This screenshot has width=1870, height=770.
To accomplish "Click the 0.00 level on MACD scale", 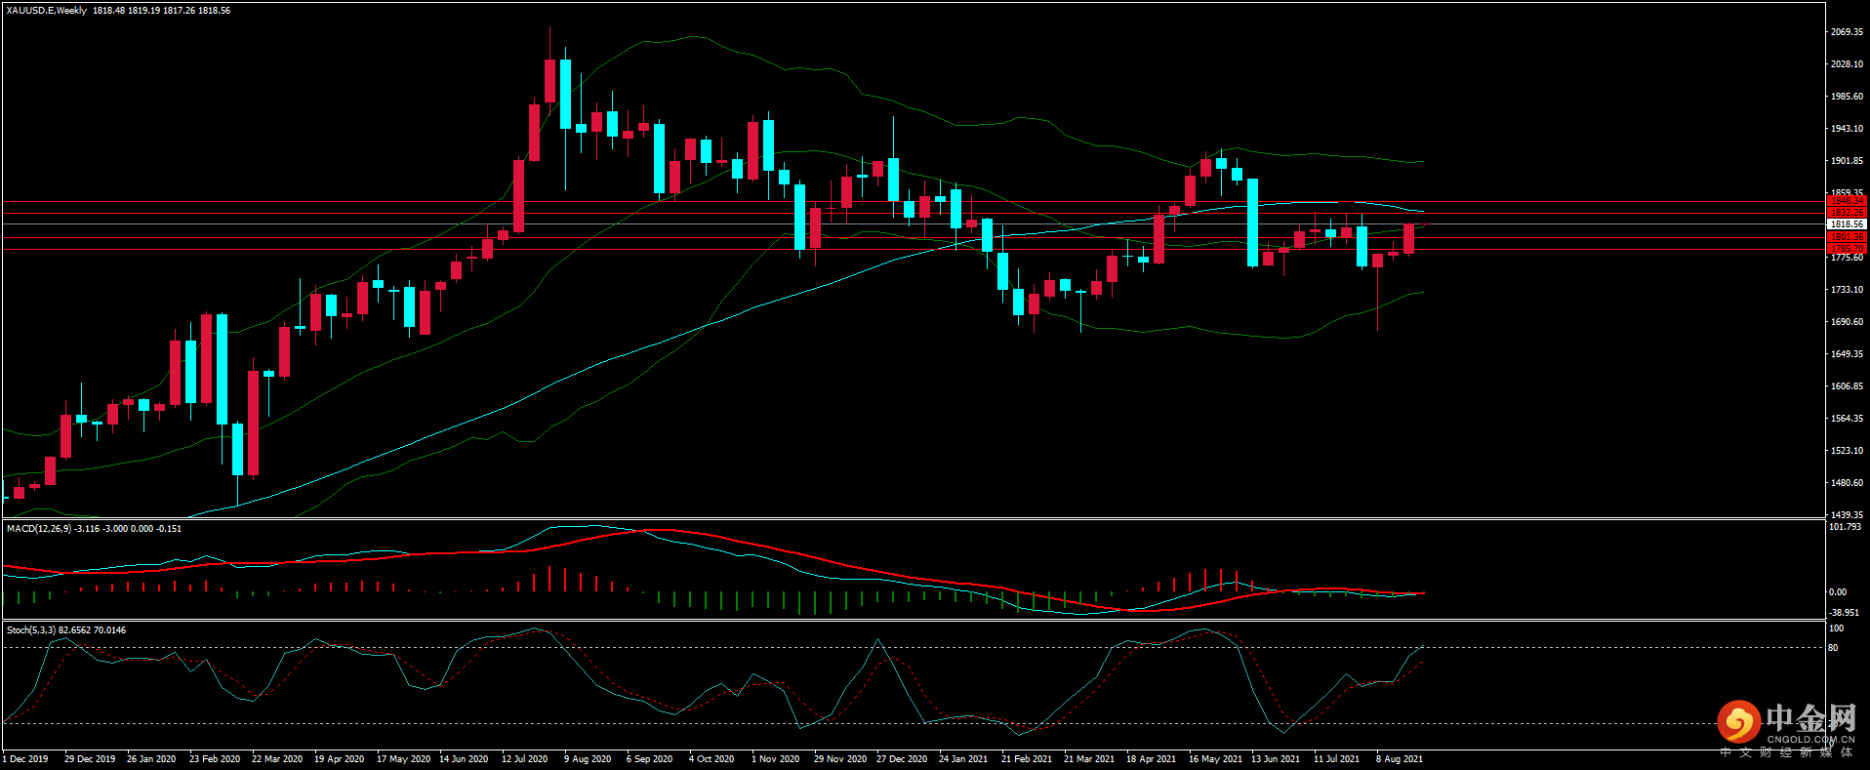I will [1838, 592].
